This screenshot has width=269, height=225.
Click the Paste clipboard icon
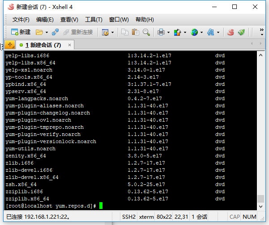click(x=135, y=32)
